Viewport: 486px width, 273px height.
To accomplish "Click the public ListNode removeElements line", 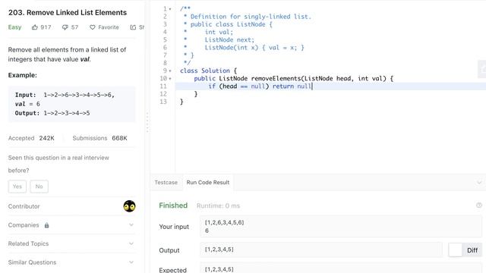I will 294,79.
